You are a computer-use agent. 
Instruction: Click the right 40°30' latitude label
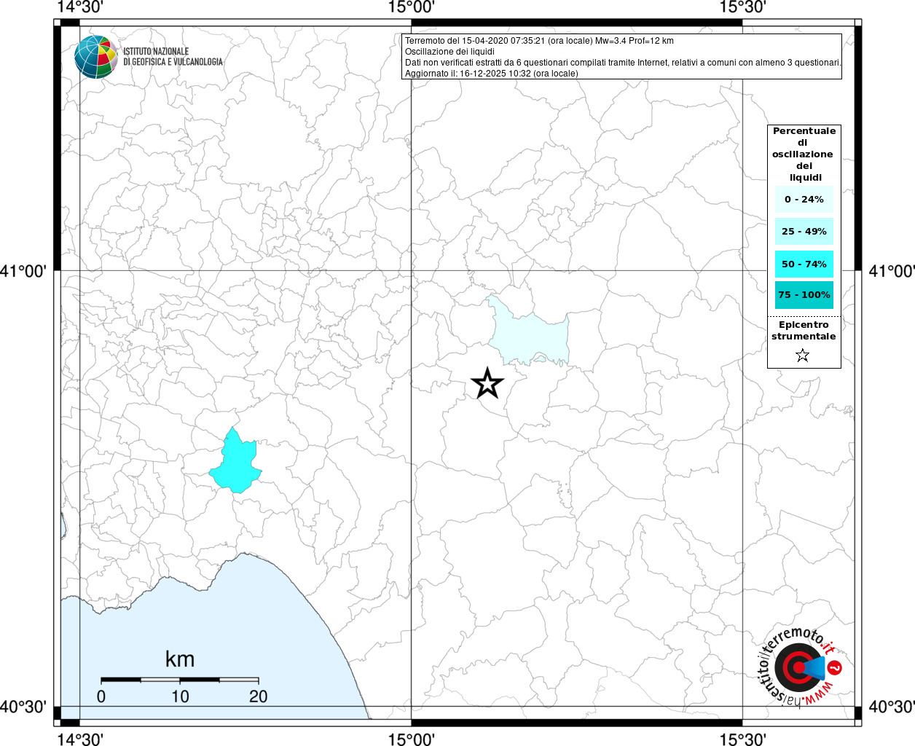click(x=892, y=707)
